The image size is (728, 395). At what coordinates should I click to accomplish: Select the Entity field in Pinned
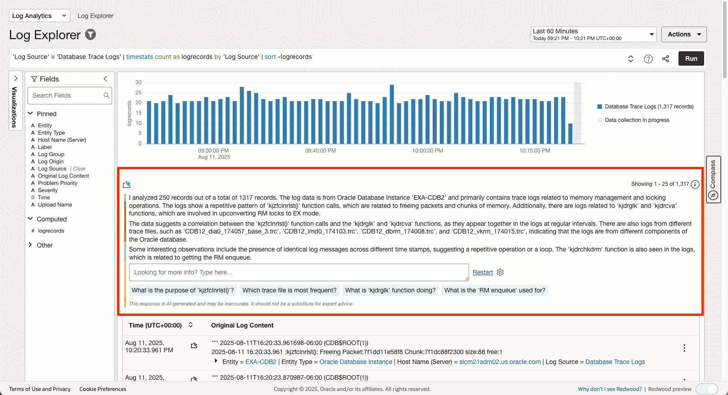[45, 126]
